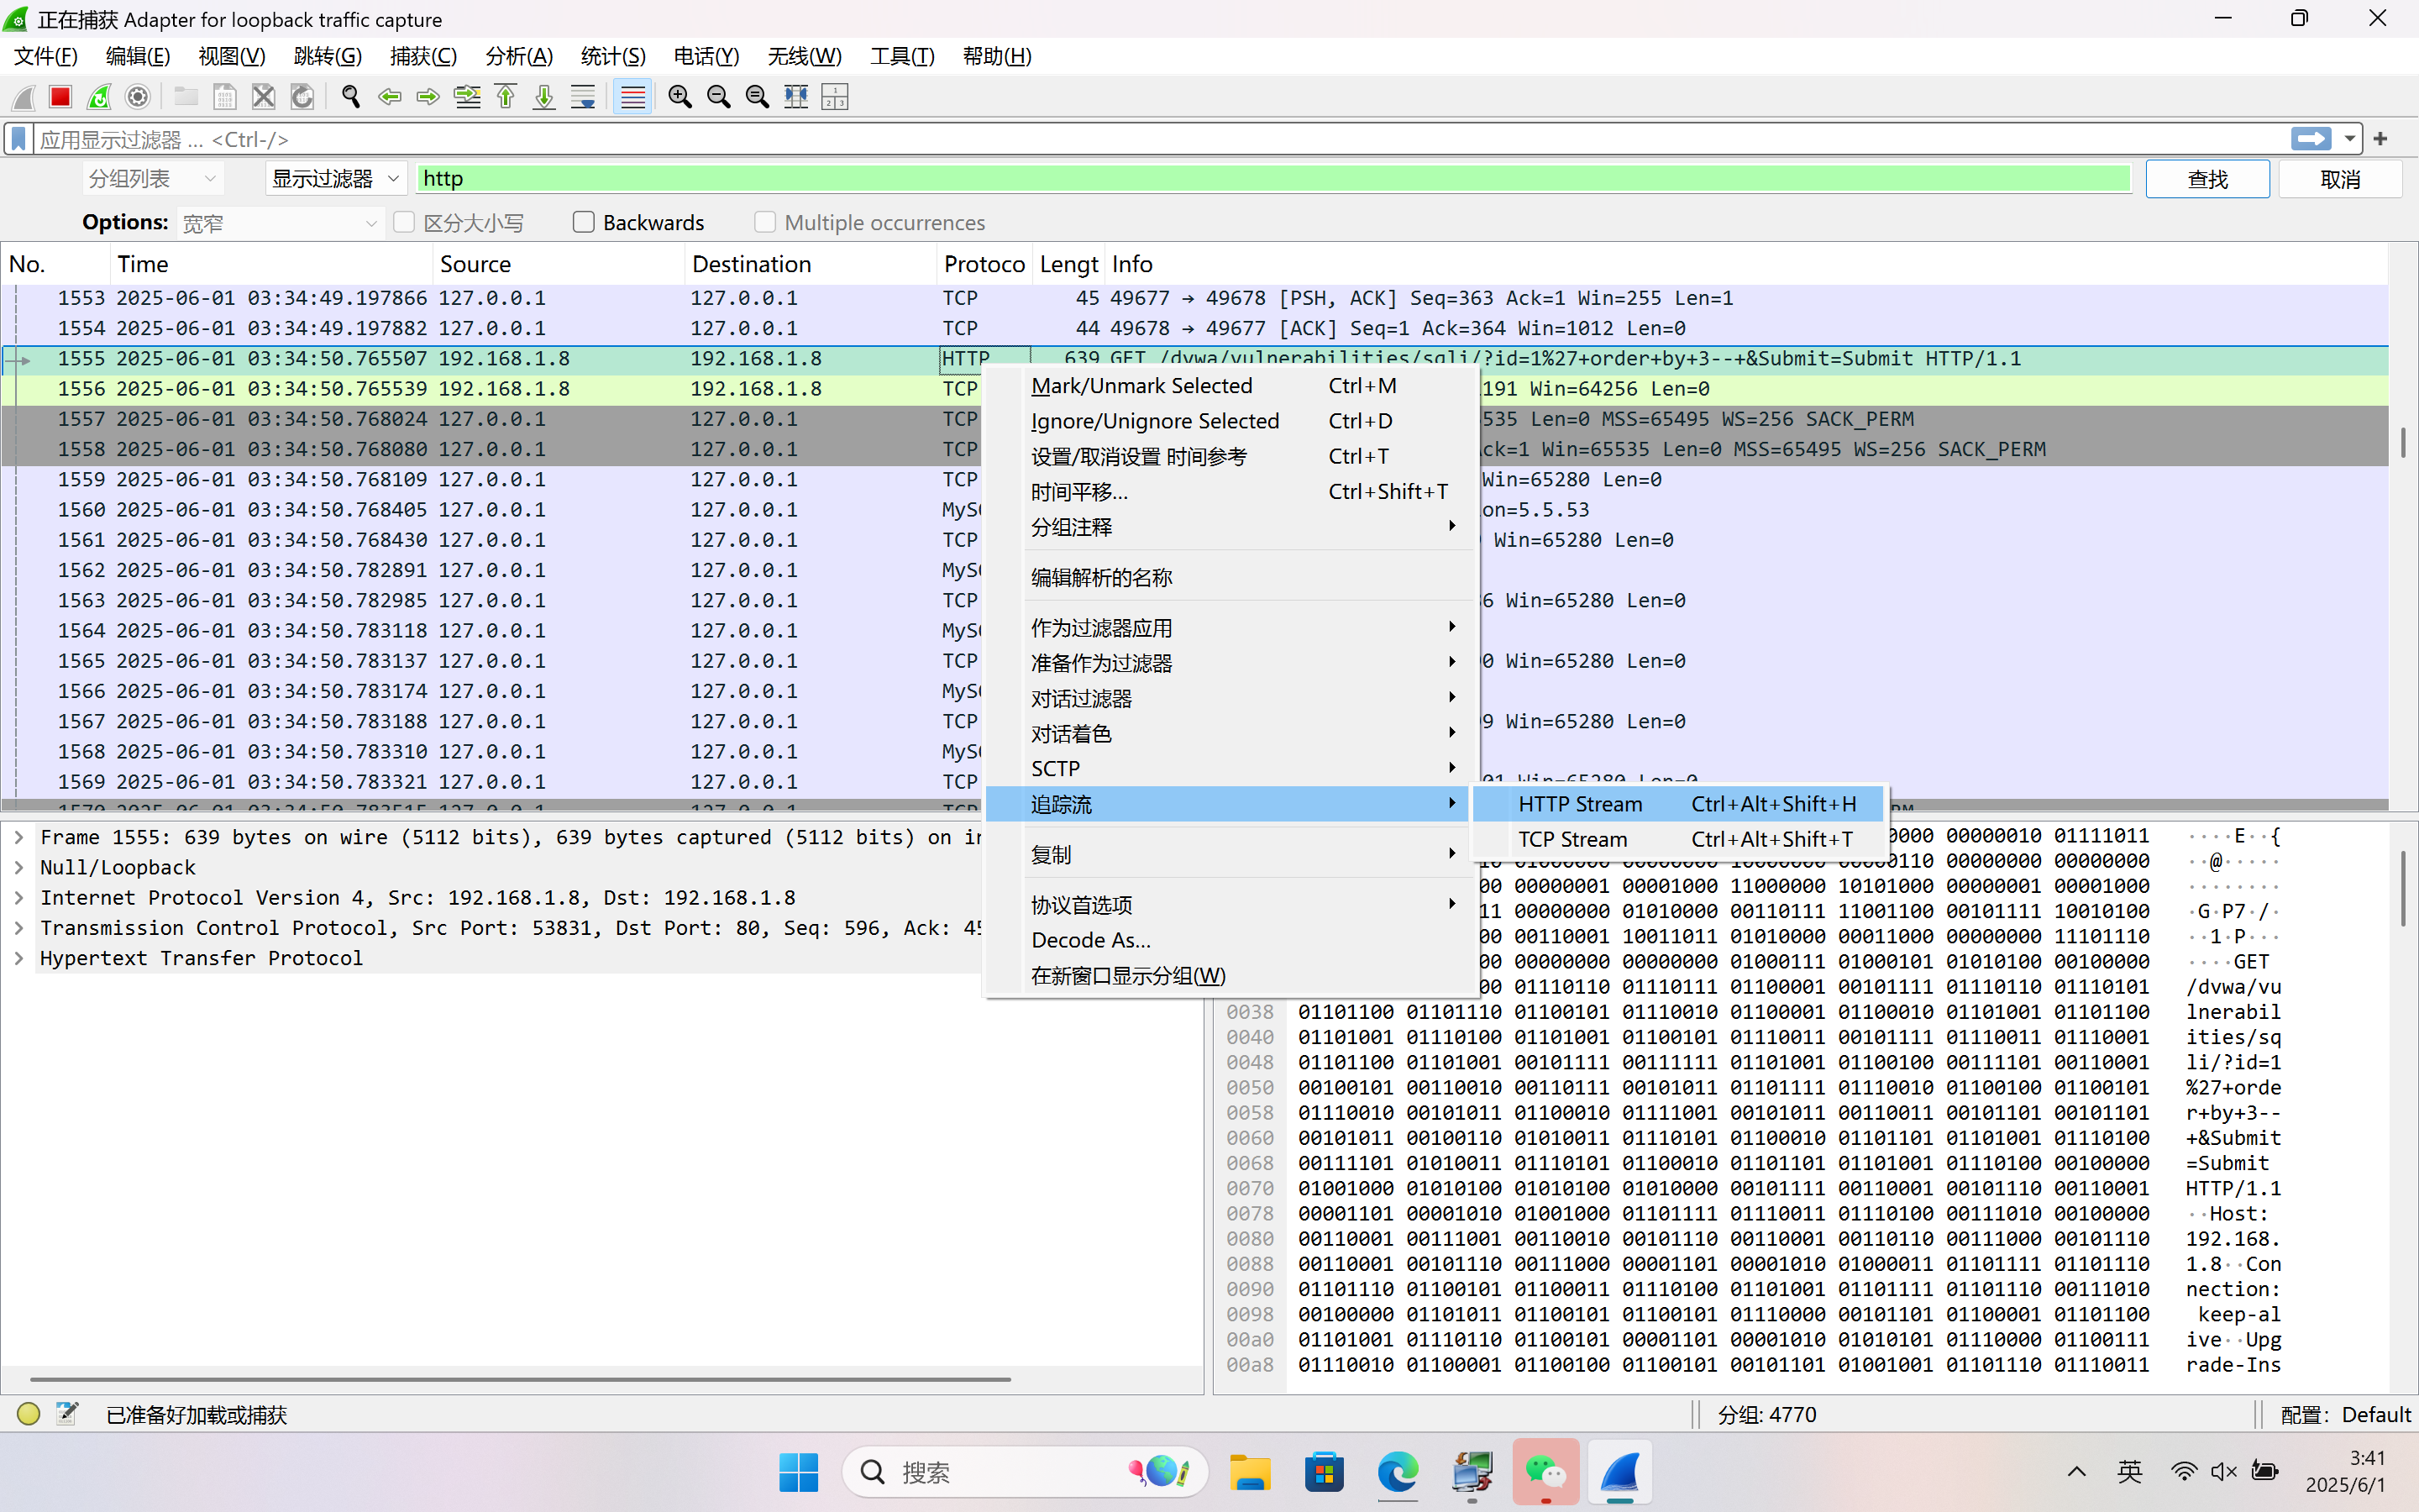Click the 查找 button
The width and height of the screenshot is (2419, 1512).
click(x=2207, y=179)
